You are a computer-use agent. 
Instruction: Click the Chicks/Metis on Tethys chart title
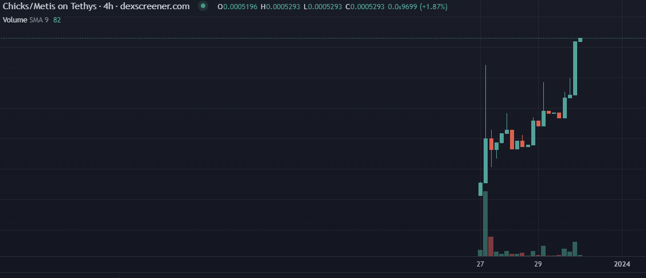coord(96,6)
